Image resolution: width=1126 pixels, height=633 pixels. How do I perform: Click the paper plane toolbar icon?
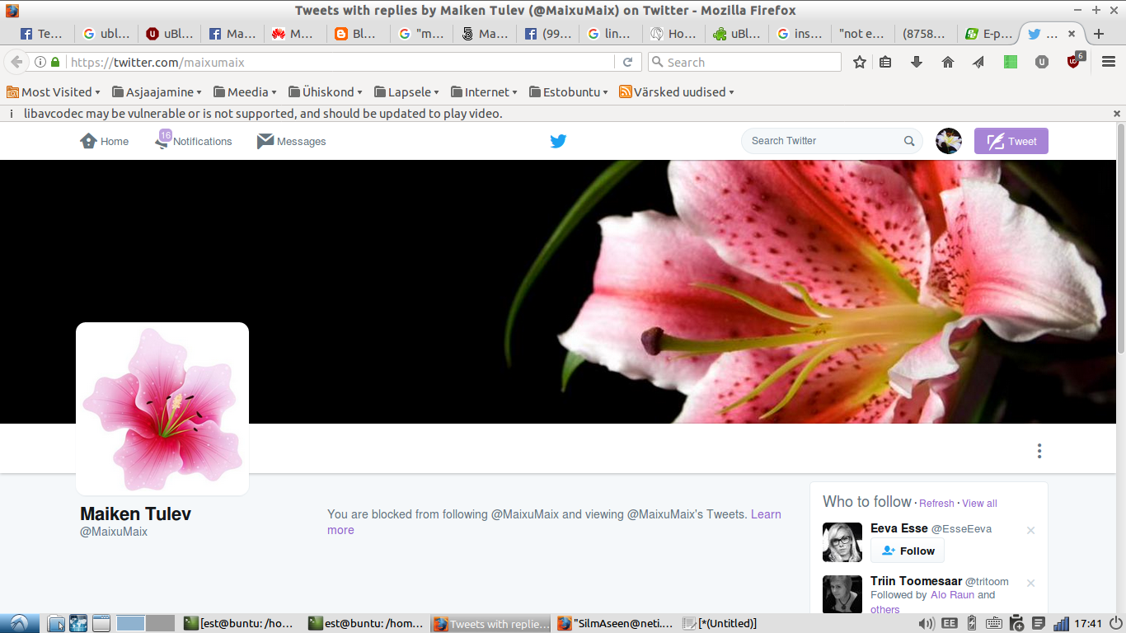(x=978, y=62)
